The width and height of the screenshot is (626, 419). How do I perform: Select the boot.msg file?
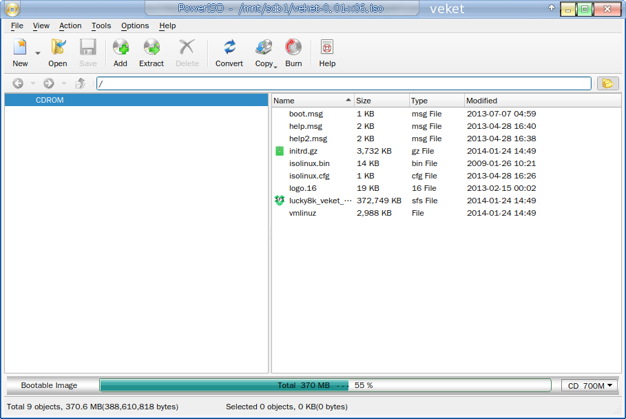(306, 114)
